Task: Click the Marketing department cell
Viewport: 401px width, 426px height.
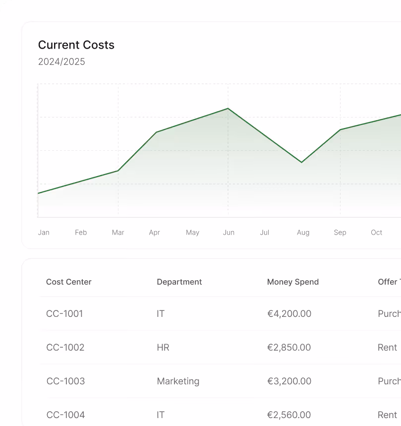Action: click(178, 381)
